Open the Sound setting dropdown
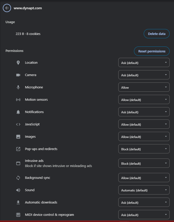 coord(144,190)
